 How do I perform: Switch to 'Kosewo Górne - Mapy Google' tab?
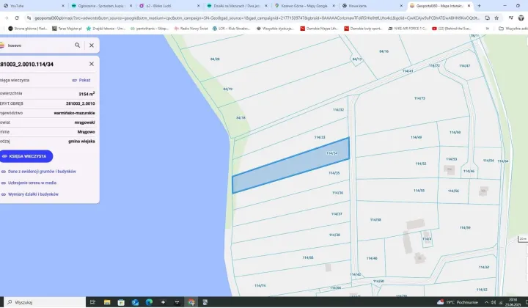tap(299, 5)
